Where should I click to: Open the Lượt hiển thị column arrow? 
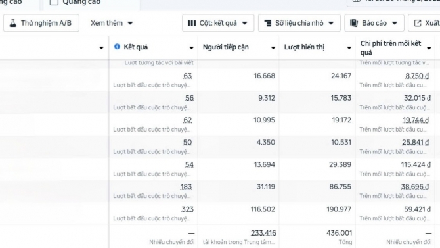coord(349,48)
